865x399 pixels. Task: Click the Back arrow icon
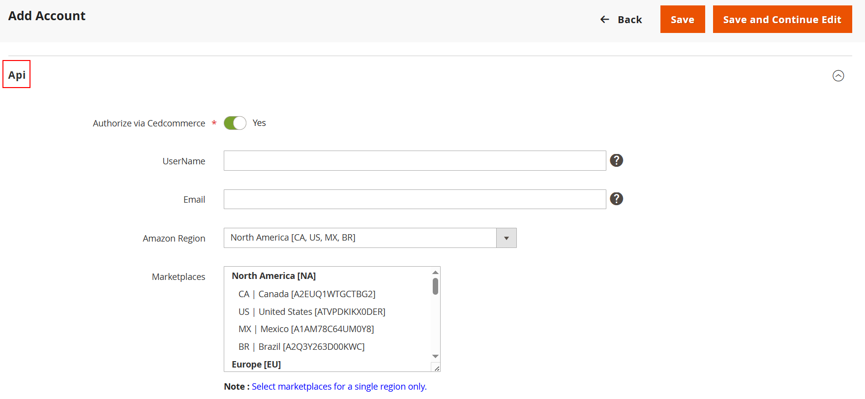(605, 20)
